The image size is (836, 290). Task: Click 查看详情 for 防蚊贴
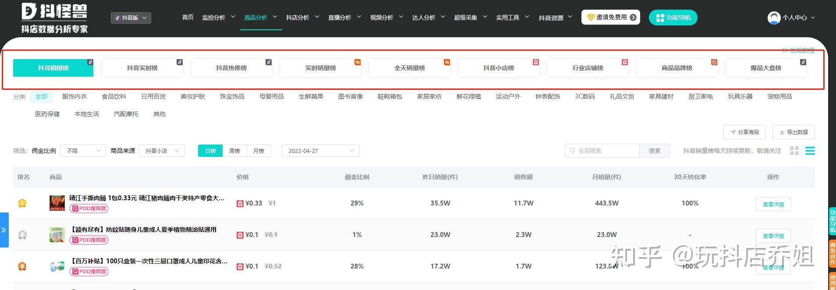point(773,236)
